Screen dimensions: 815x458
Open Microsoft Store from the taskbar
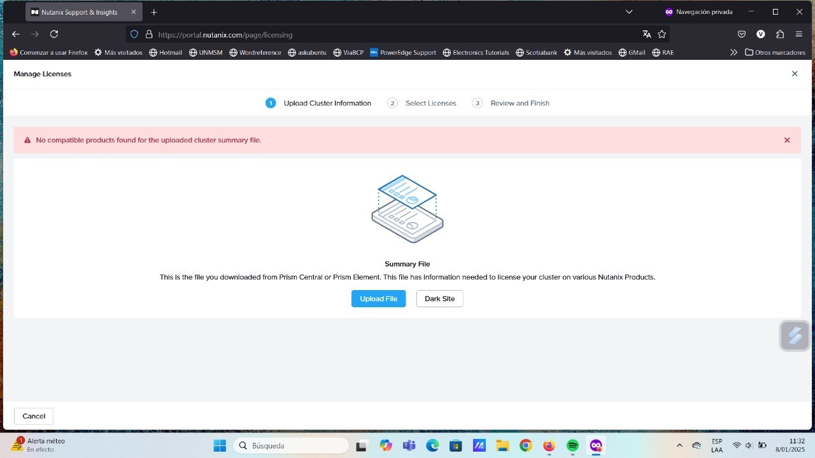pyautogui.click(x=455, y=445)
